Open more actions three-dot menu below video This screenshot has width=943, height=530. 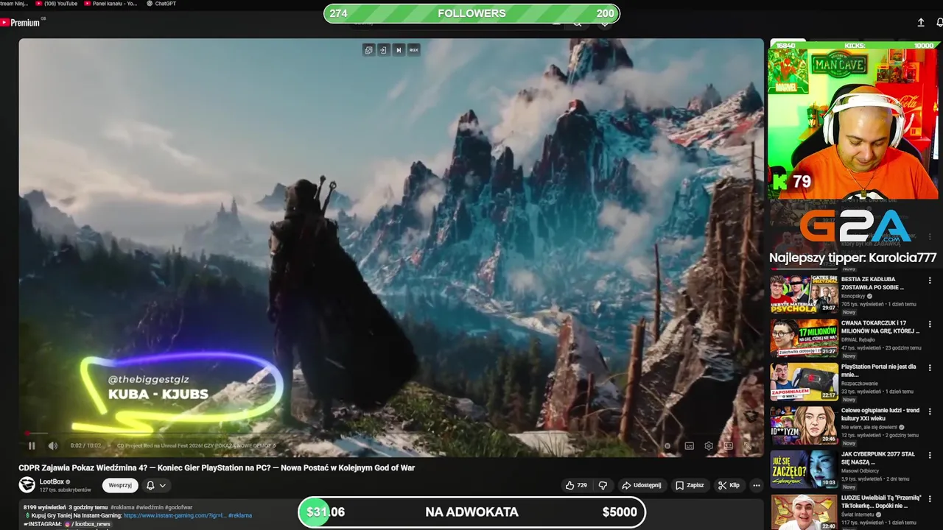click(x=756, y=485)
